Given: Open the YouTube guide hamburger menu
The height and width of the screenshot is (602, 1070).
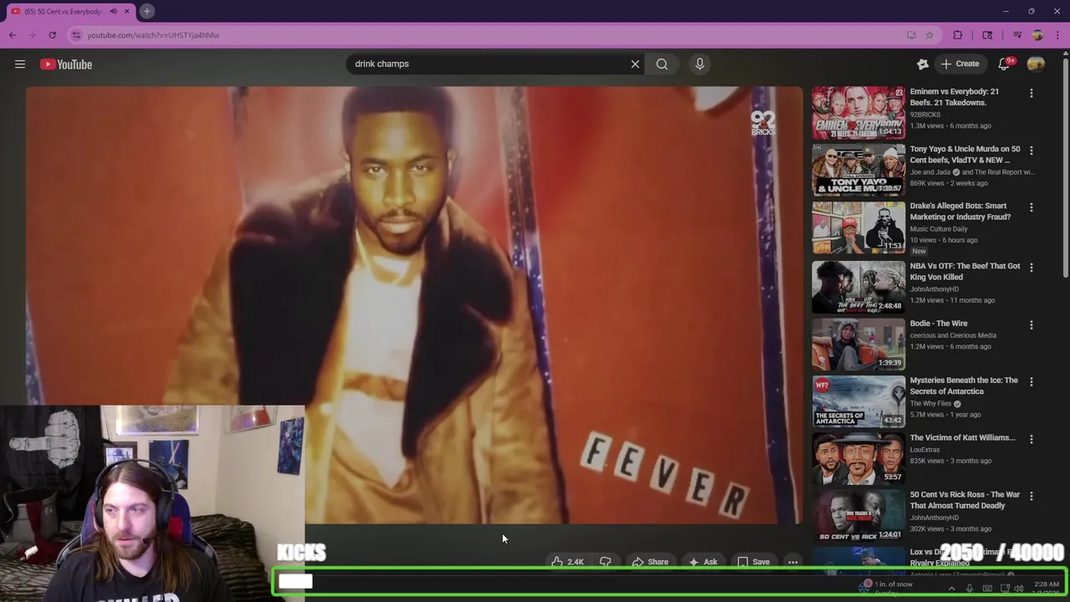Looking at the screenshot, I should click(x=20, y=64).
